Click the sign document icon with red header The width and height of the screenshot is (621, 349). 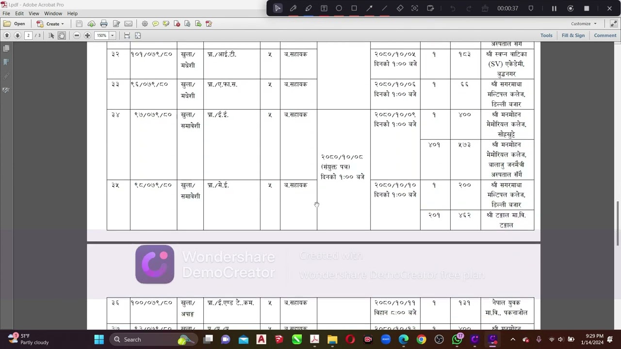pyautogui.click(x=209, y=24)
